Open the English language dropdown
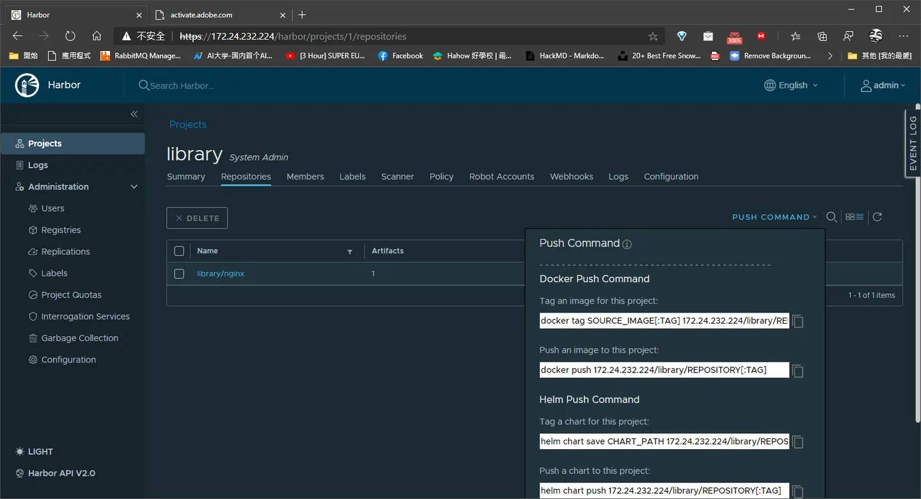The image size is (921, 499). tap(791, 86)
